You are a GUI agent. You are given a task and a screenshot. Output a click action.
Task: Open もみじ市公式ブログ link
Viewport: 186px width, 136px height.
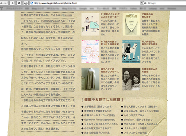click(134, 115)
